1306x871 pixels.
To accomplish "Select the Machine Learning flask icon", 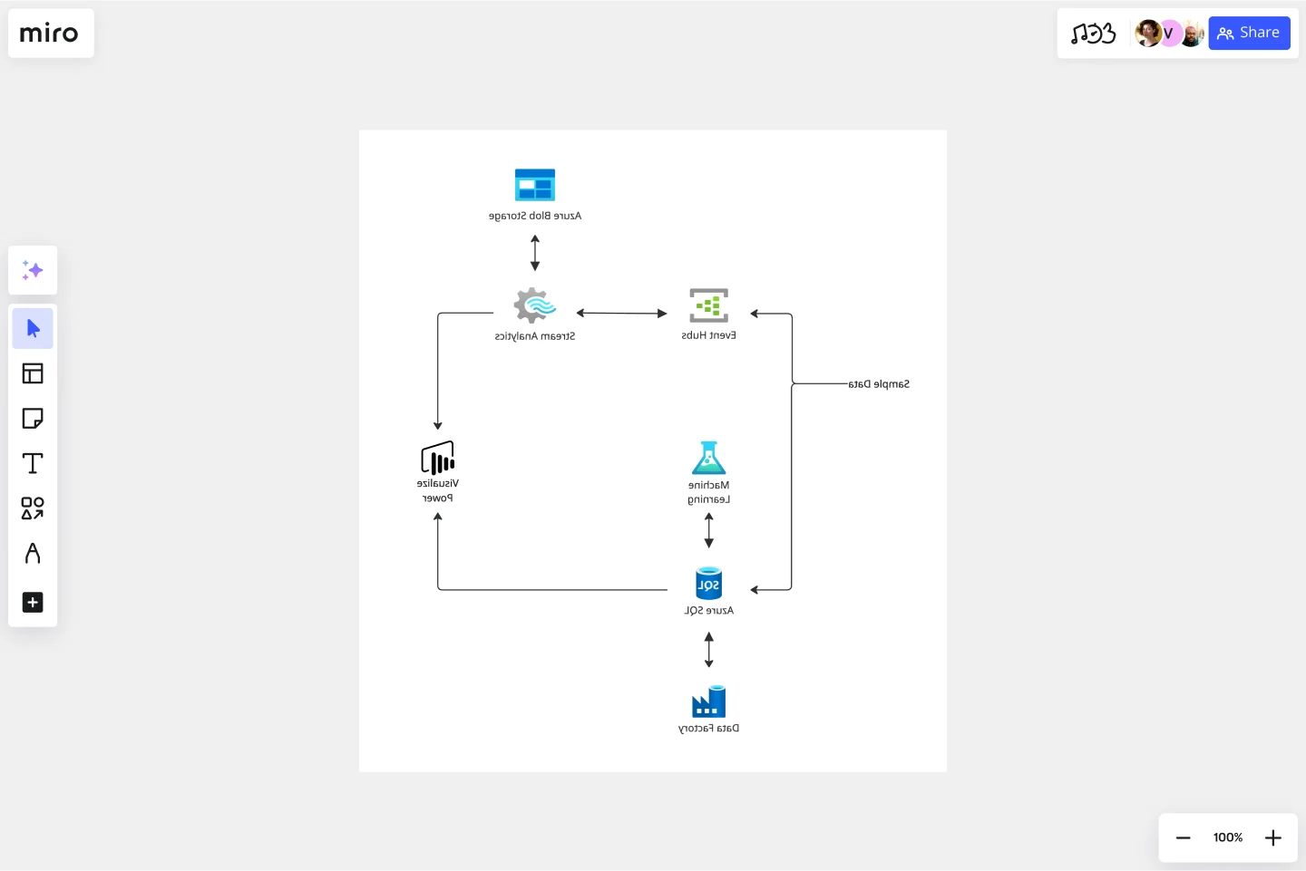I will pos(708,458).
